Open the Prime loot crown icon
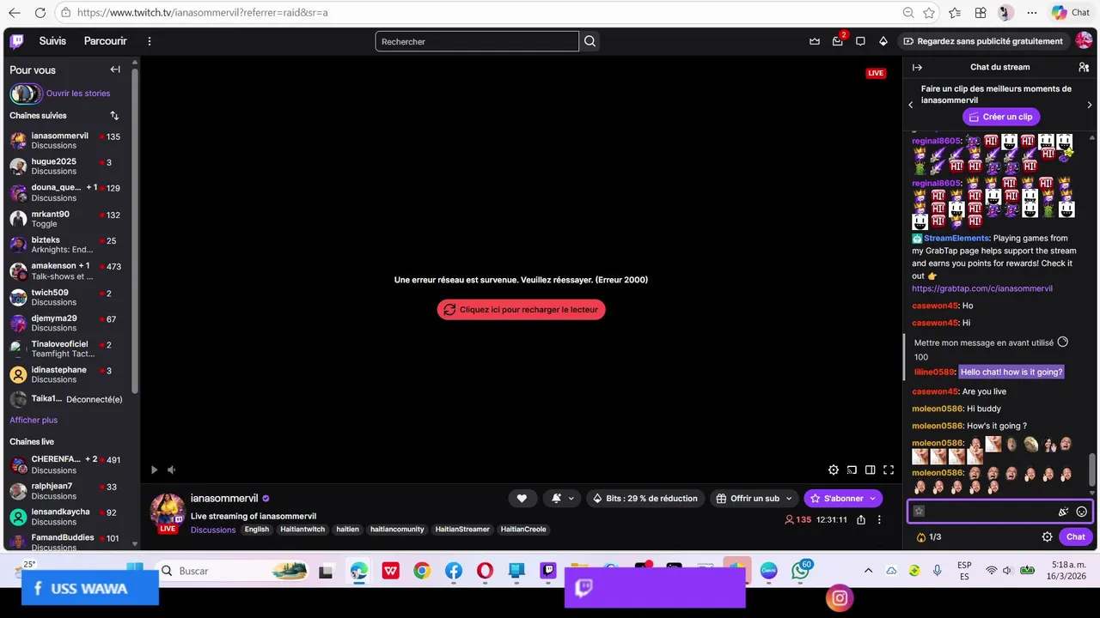Viewport: 1100px width, 618px height. (x=815, y=41)
